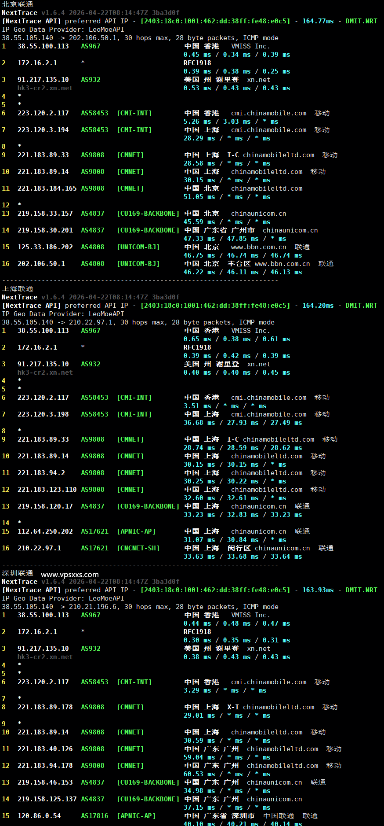Click the 28.29 ms latency value

(199, 138)
